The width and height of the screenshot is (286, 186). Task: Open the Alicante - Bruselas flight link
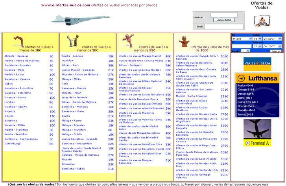pyautogui.click(x=16, y=56)
